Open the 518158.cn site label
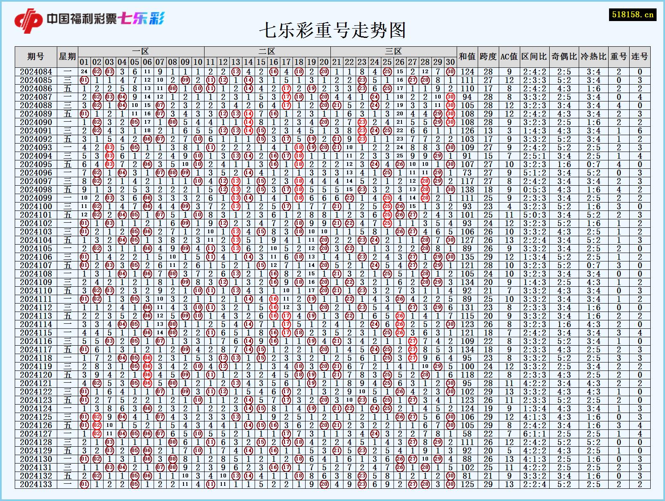This screenshot has width=665, height=501. tap(633, 14)
